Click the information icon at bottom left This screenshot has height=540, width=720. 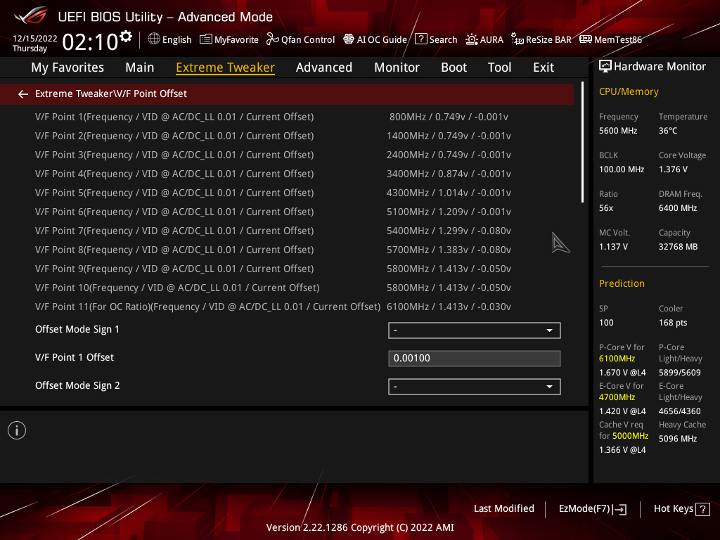click(16, 430)
